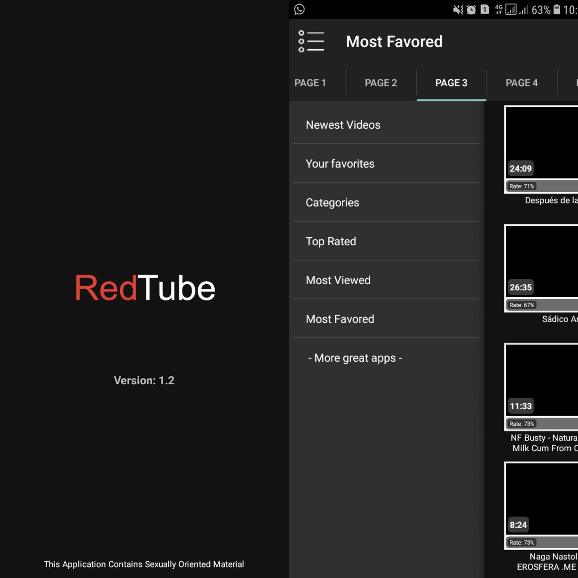The width and height of the screenshot is (578, 578).
Task: Tap the RedTube logo on splash screen
Action: [145, 288]
